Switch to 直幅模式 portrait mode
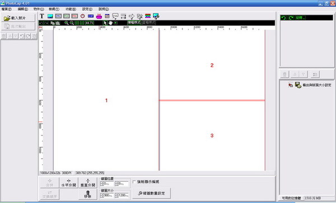Image resolution: width=336 pixels, height=203 pixels. click(x=149, y=22)
